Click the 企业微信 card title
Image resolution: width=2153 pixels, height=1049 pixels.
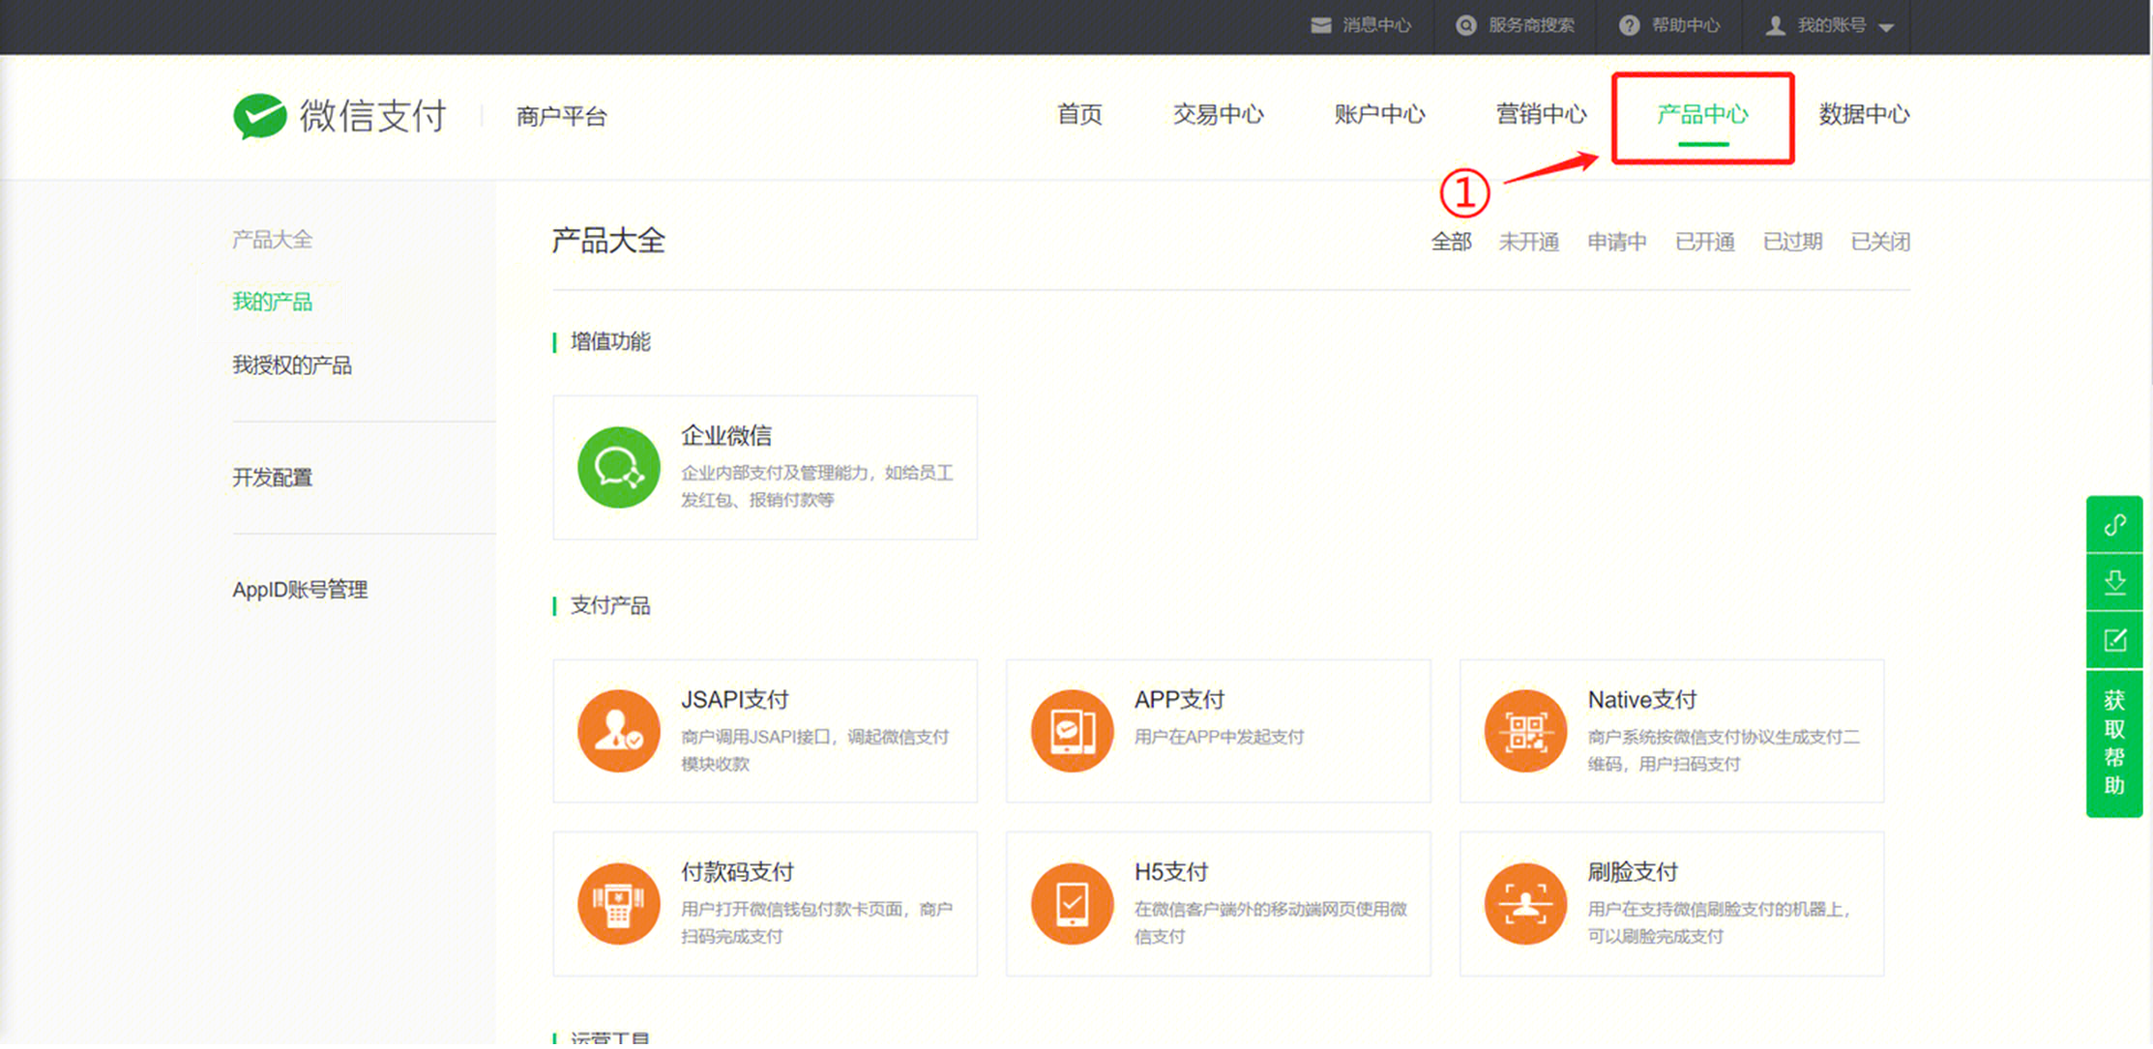tap(726, 436)
